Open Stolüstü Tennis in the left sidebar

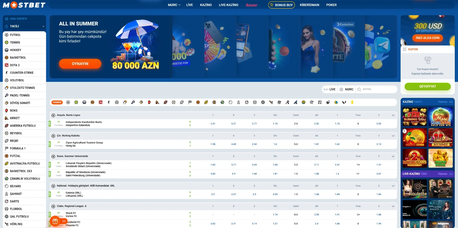(x=24, y=88)
